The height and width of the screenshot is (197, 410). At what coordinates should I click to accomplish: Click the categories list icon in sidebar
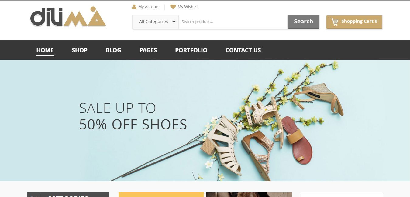point(34,195)
